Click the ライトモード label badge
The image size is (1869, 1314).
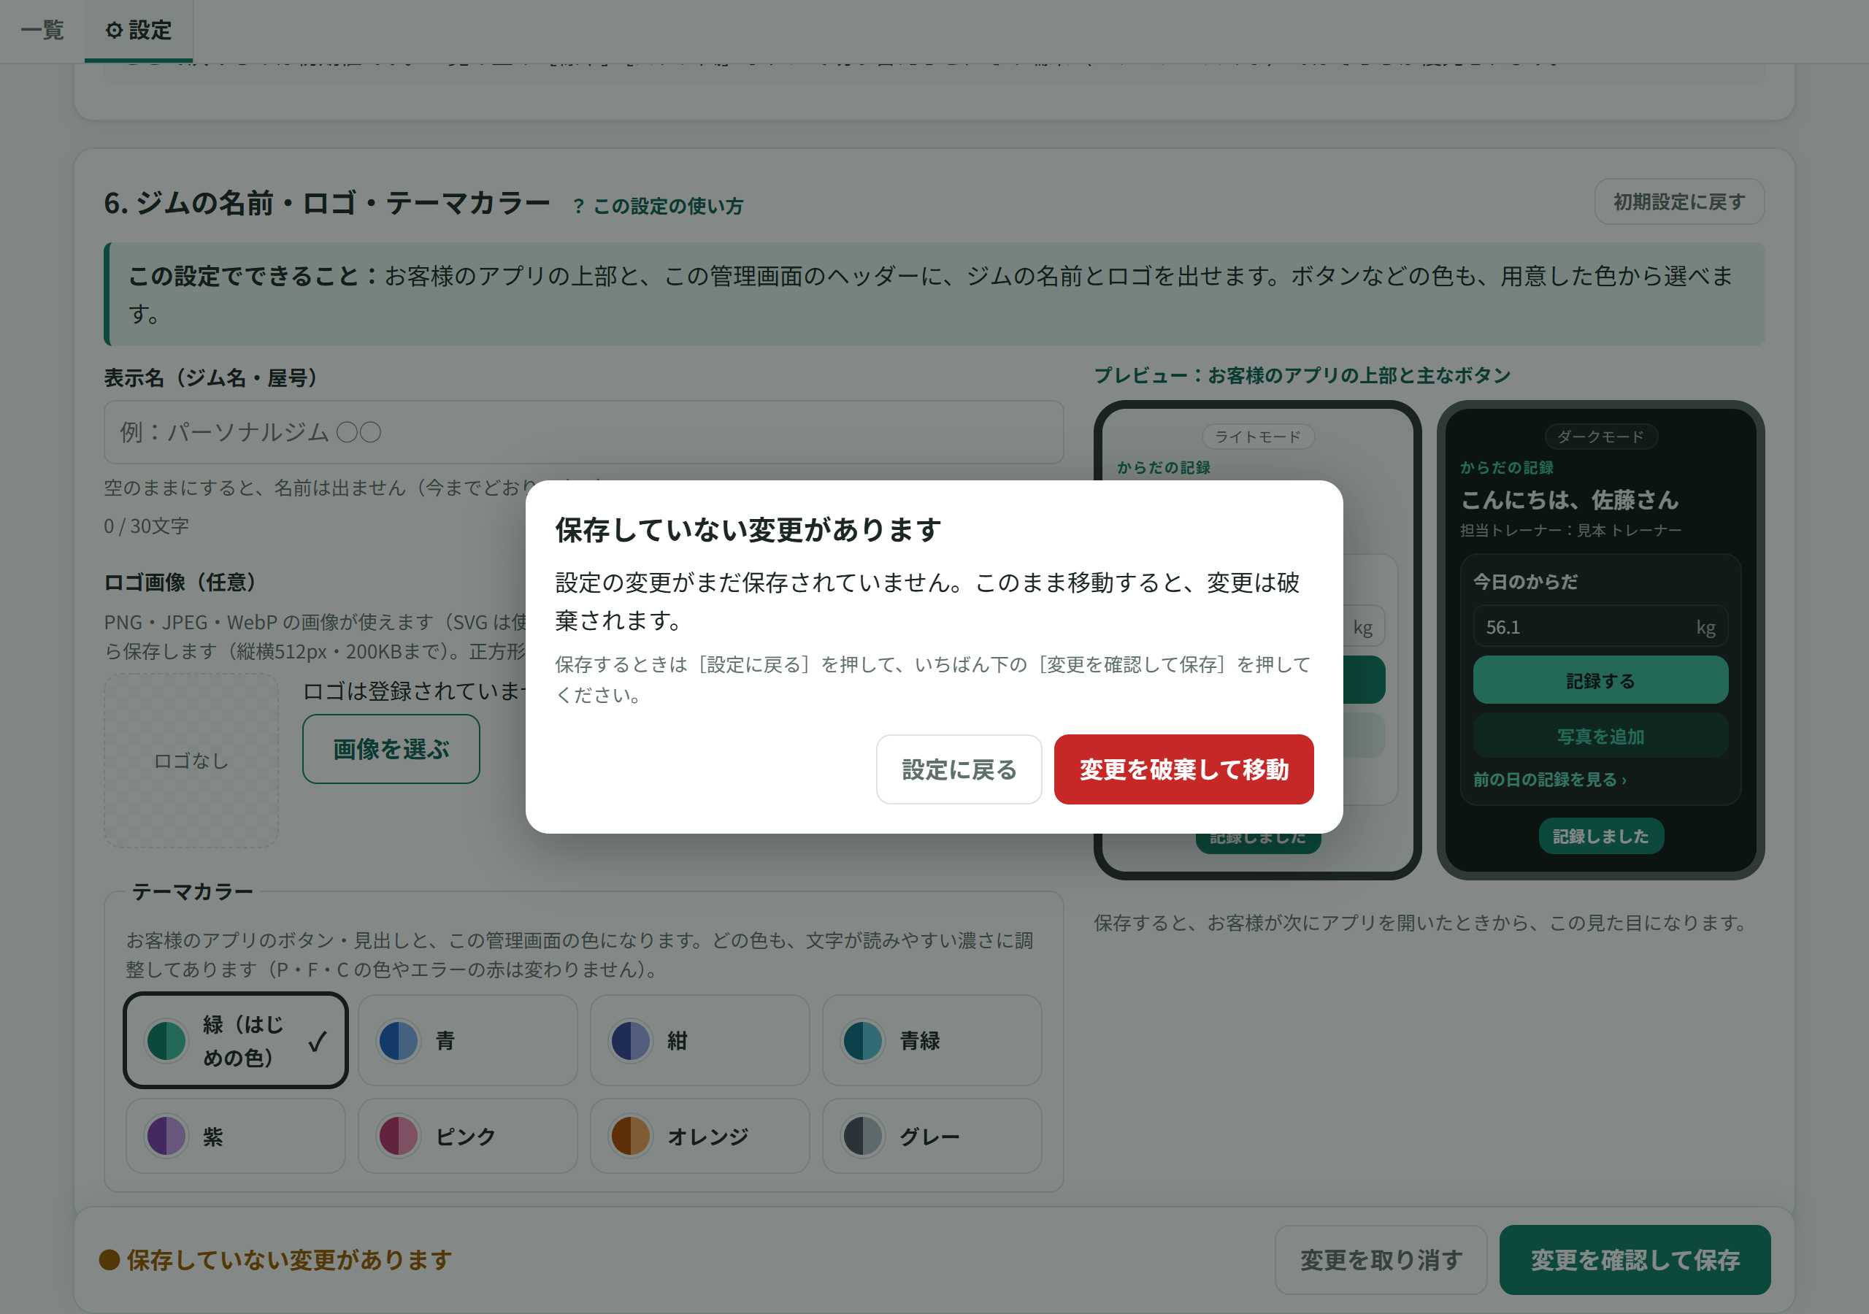[1258, 437]
